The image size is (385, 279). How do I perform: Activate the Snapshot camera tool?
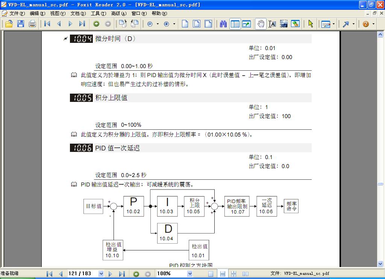tap(284, 24)
